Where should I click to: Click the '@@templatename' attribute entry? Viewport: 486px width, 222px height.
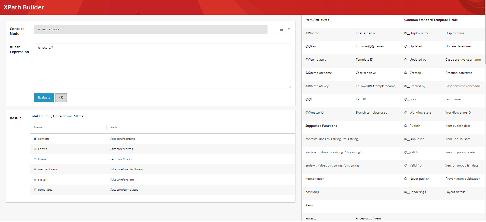pos(319,73)
